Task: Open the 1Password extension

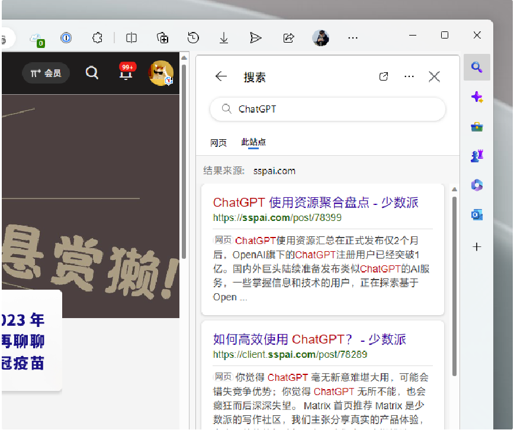Action: pyautogui.click(x=66, y=37)
